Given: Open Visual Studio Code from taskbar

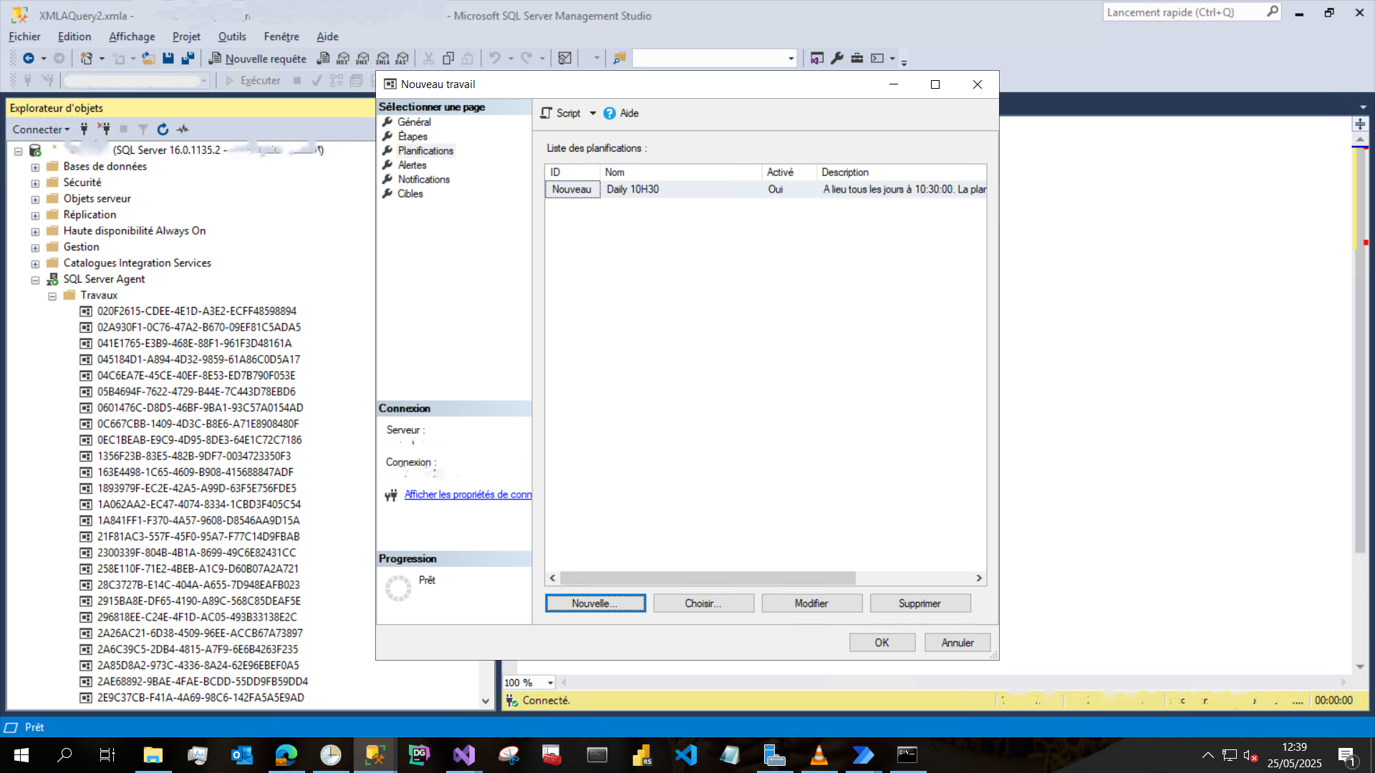Looking at the screenshot, I should (686, 755).
